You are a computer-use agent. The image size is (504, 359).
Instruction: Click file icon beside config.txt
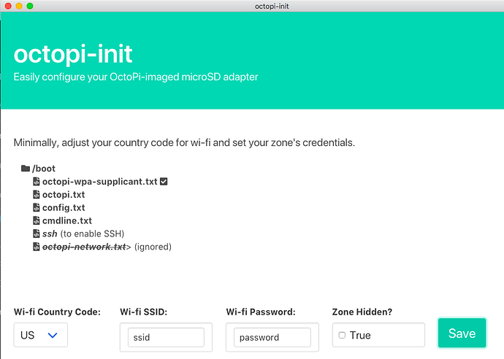(x=37, y=207)
